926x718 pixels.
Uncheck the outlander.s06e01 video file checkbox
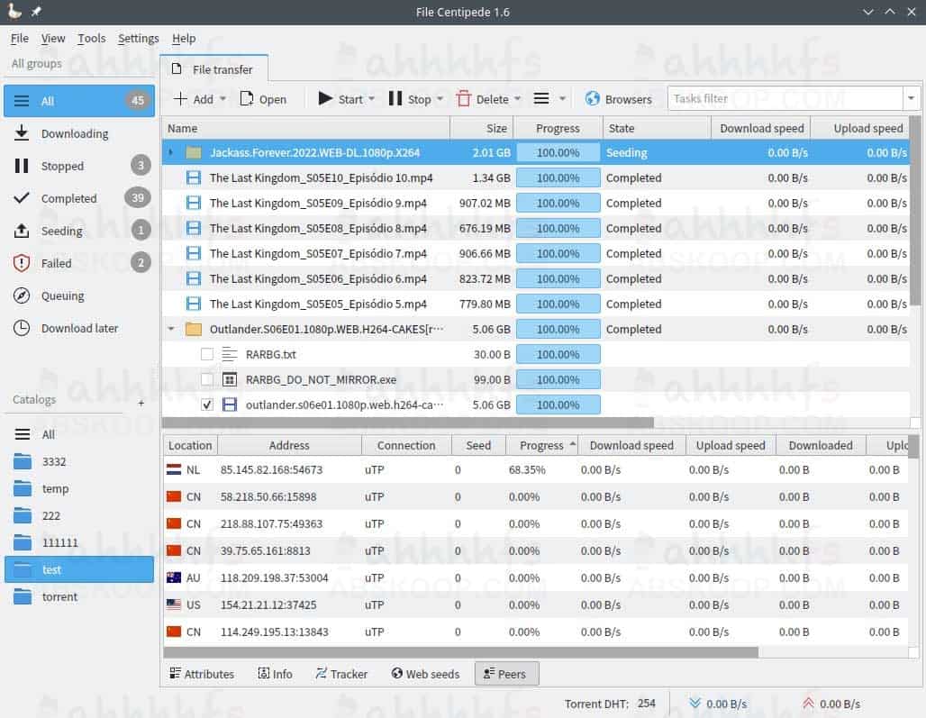pos(206,404)
